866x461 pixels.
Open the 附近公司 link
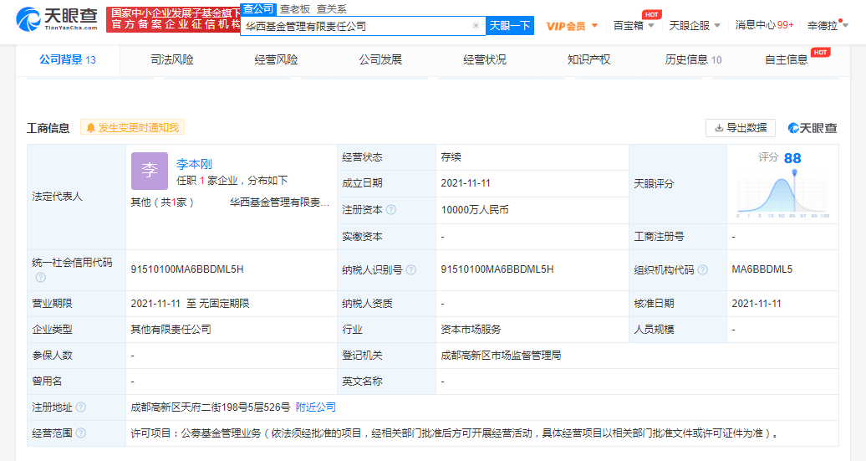click(316, 407)
